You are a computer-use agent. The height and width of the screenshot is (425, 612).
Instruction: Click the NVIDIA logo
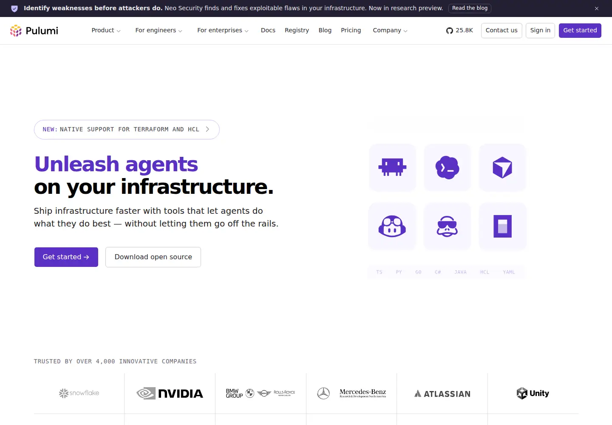click(x=170, y=394)
